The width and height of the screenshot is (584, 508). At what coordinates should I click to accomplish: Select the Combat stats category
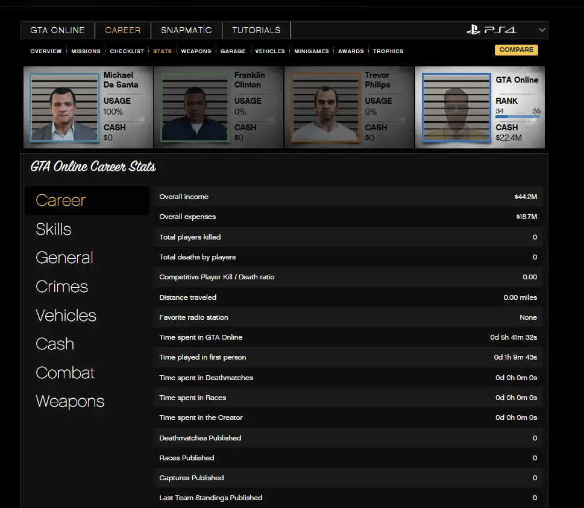pos(65,373)
